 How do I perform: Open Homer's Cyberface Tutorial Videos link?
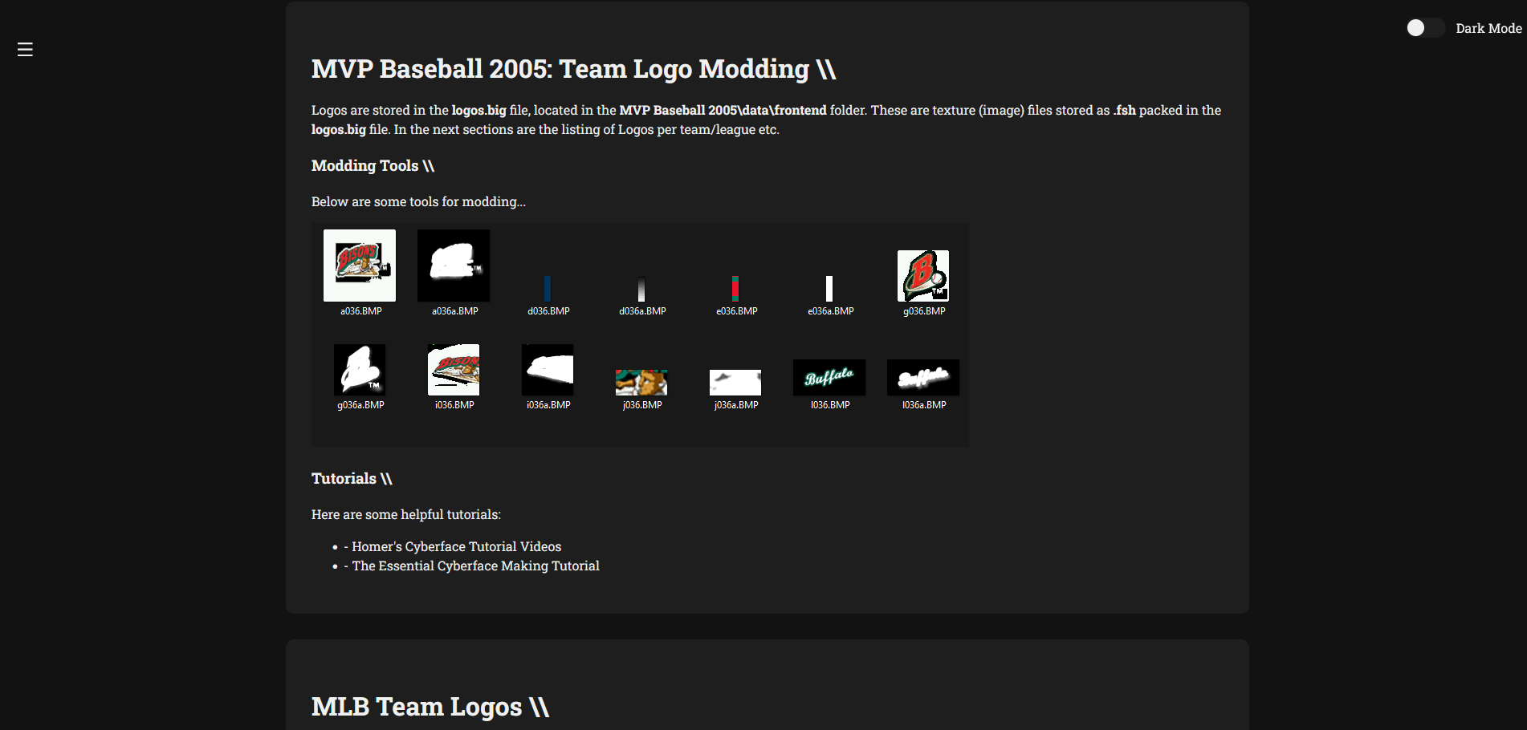coord(456,546)
